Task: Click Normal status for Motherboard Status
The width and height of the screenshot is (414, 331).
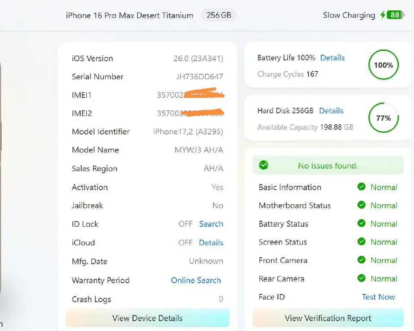Action: pos(384,205)
